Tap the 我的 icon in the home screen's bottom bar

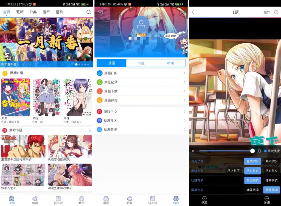pos(82,199)
